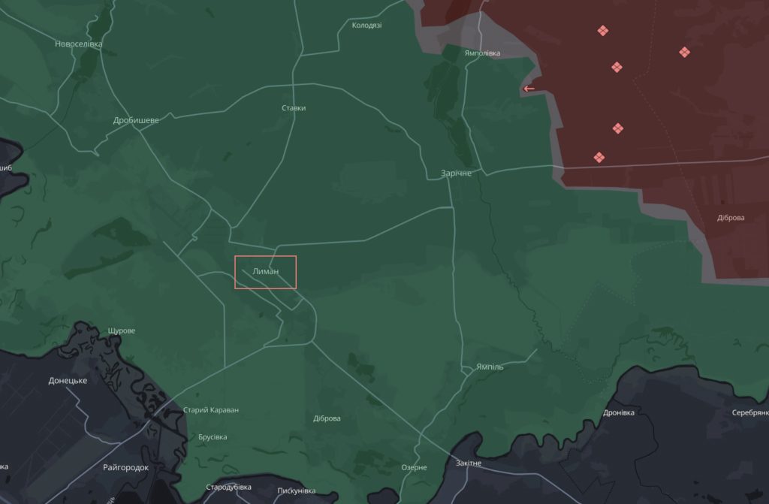Click the Новоселівка label
This screenshot has height=504, width=769.
pos(79,44)
